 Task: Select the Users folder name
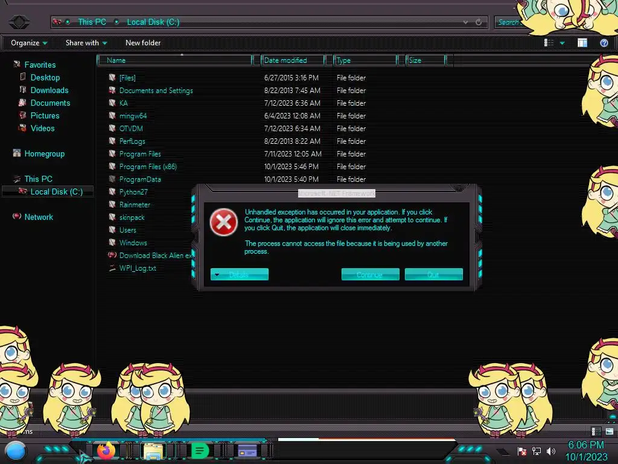(x=128, y=230)
